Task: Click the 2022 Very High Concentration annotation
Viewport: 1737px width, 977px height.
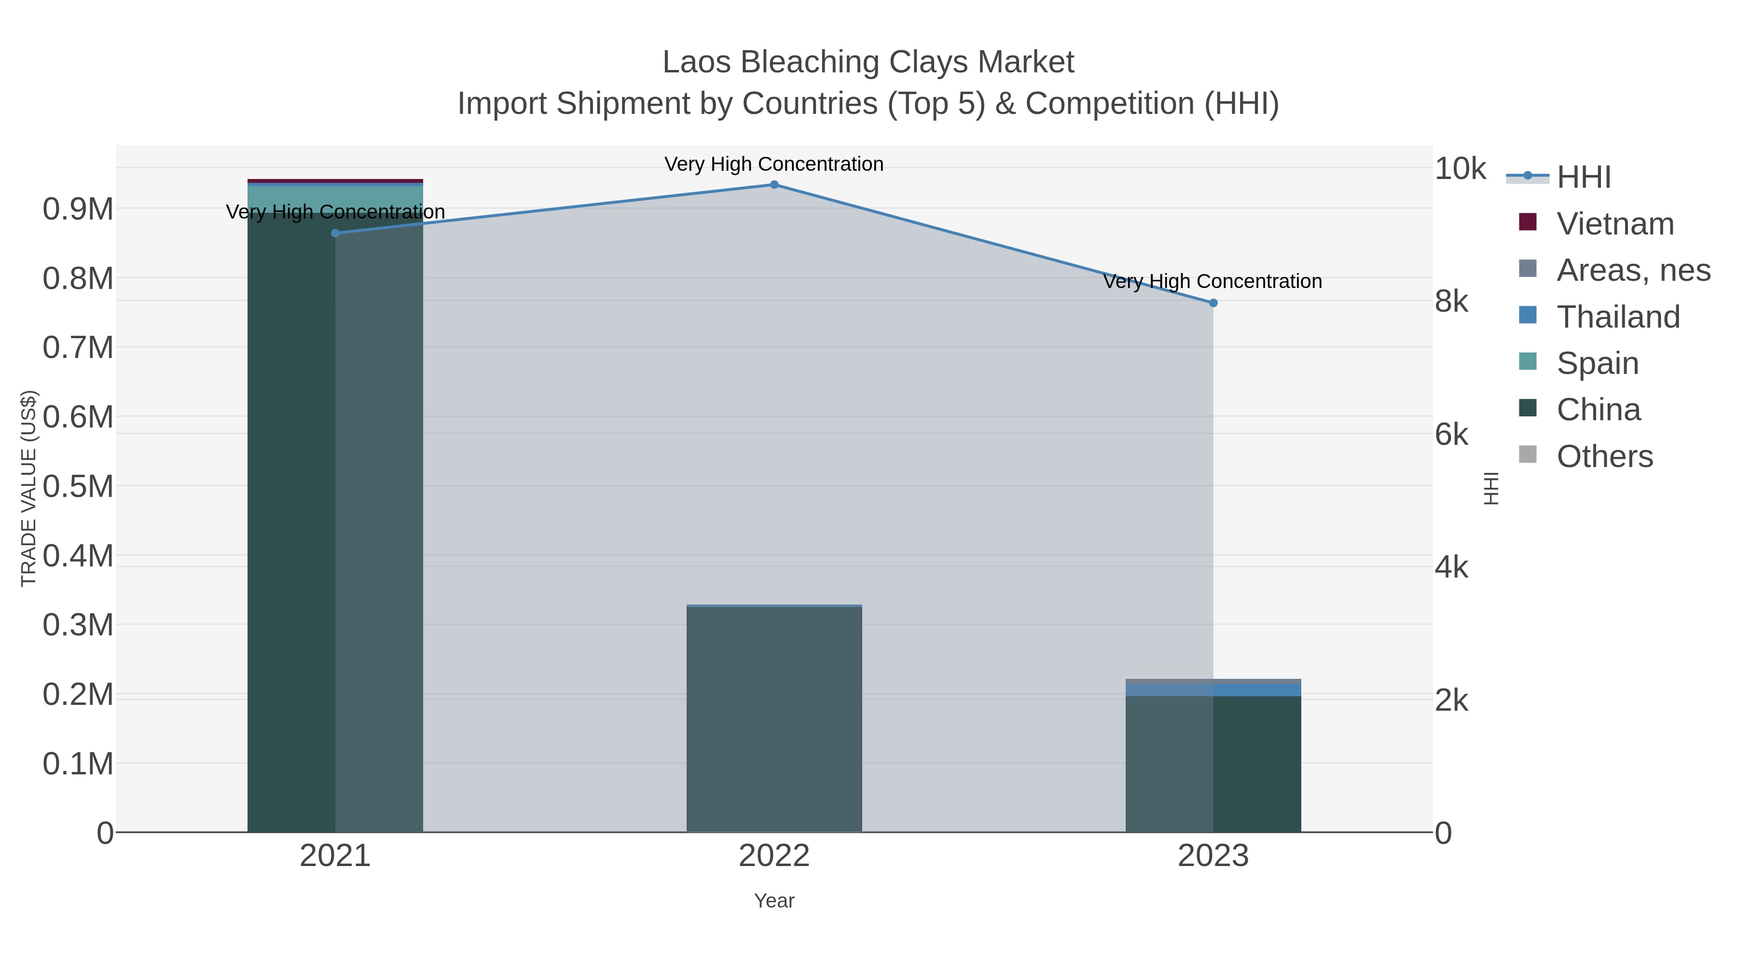Action: point(774,164)
